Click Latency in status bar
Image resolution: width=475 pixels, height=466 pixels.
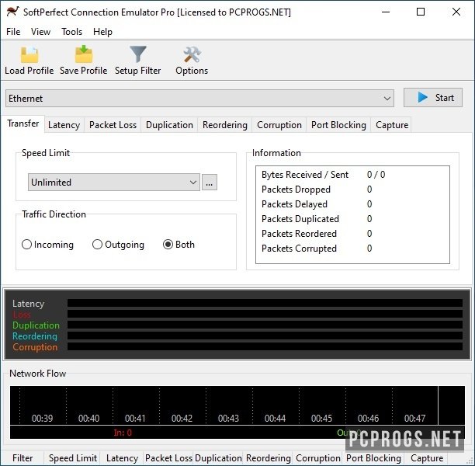pyautogui.click(x=123, y=457)
